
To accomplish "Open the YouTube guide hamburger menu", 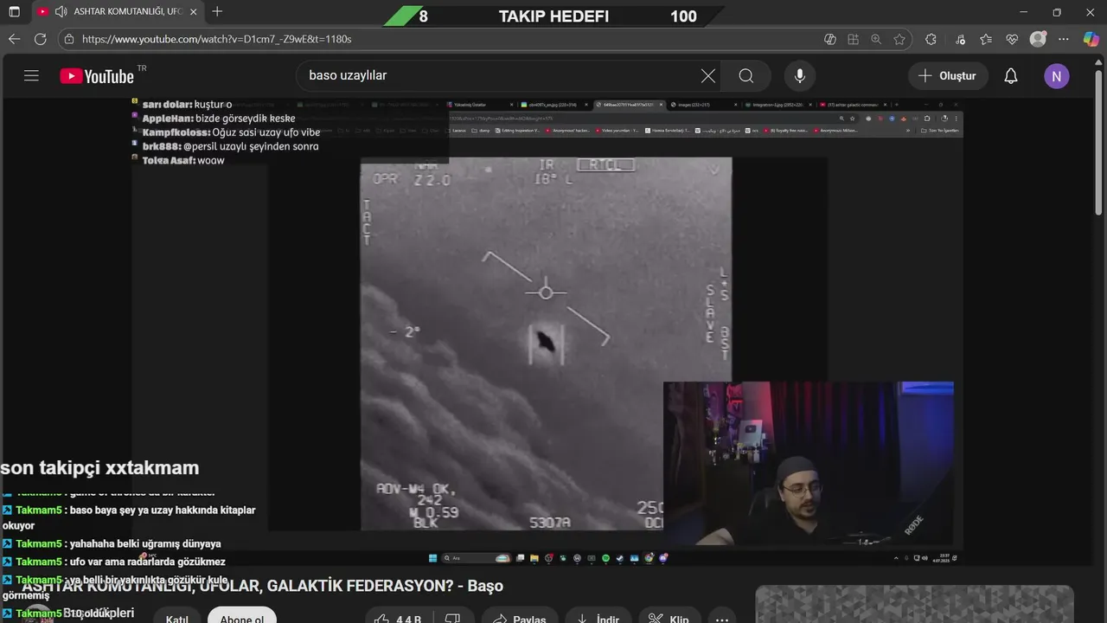I will click(x=32, y=75).
